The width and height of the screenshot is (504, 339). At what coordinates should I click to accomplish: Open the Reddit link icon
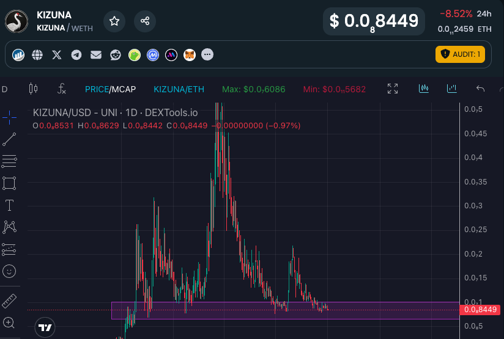[116, 55]
